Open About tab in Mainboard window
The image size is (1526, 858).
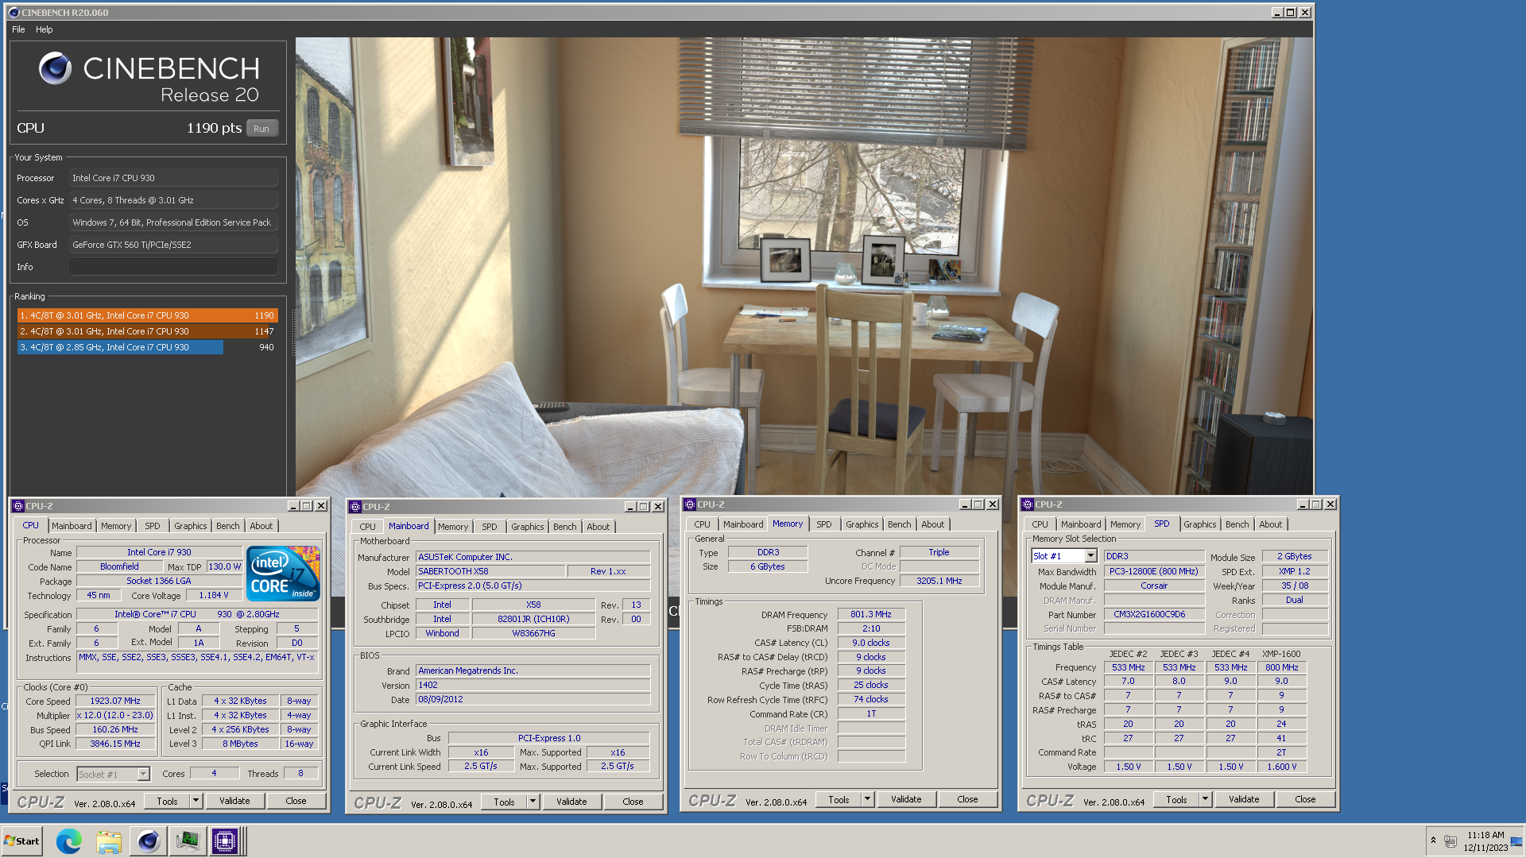click(x=598, y=527)
